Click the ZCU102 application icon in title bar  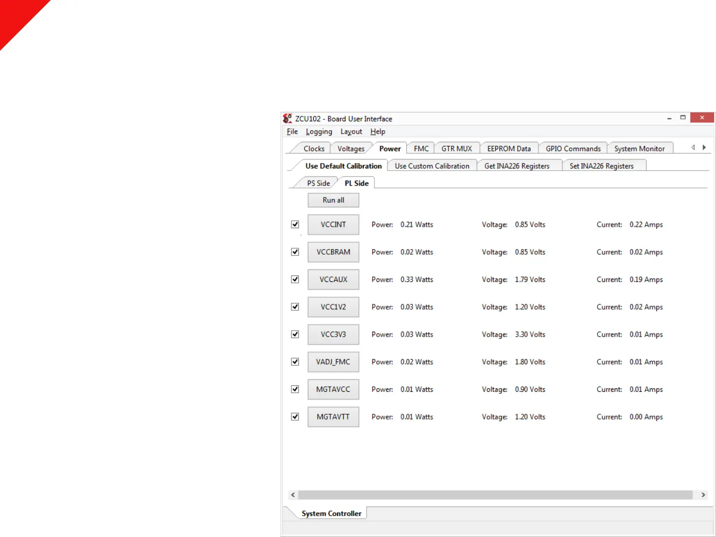(287, 118)
